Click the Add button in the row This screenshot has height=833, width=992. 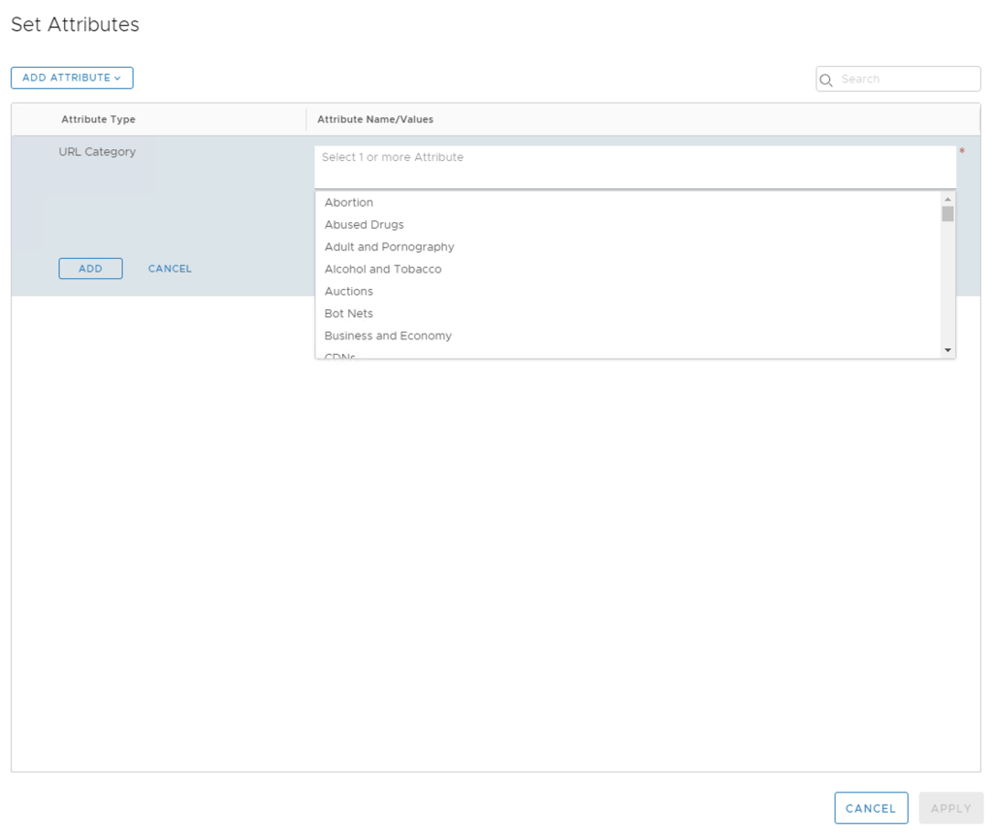click(90, 269)
